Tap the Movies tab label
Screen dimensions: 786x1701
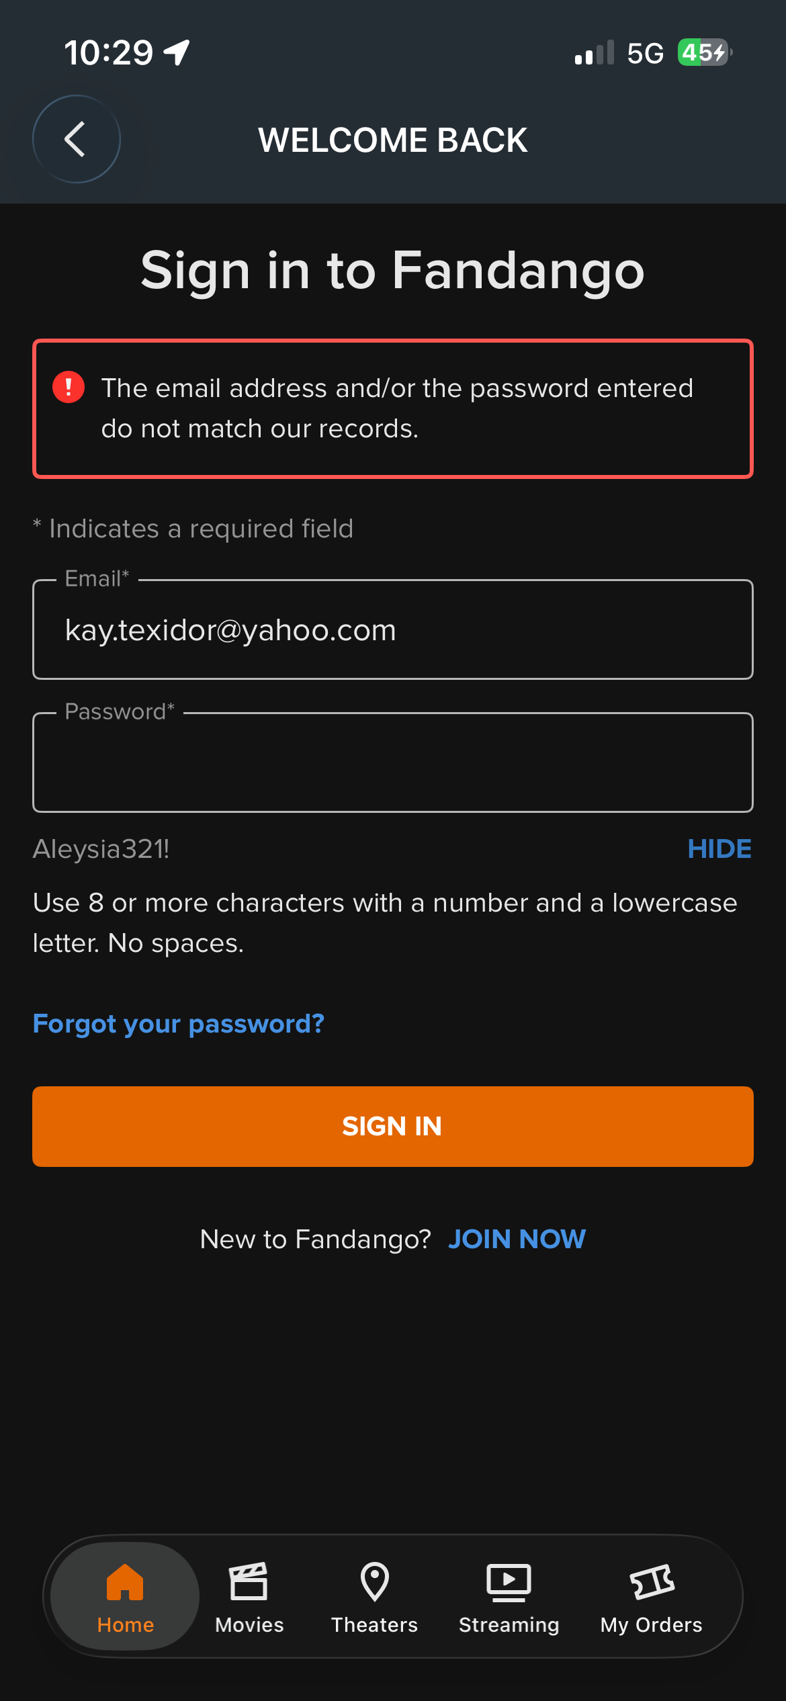pos(249,1625)
